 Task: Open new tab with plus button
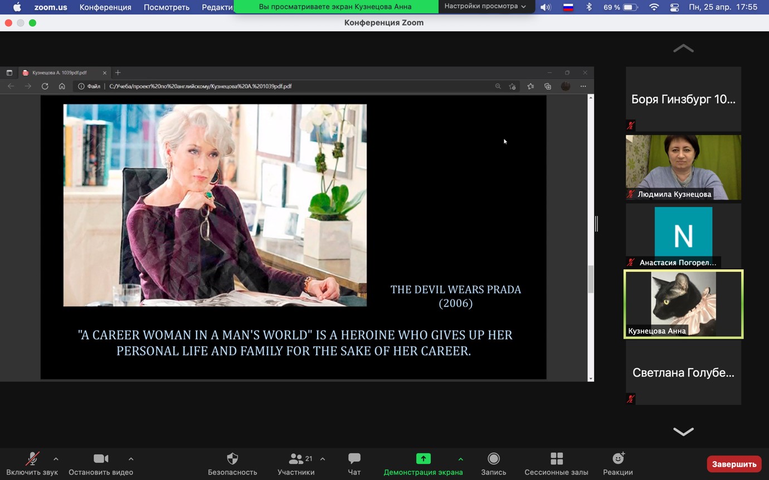pyautogui.click(x=118, y=73)
